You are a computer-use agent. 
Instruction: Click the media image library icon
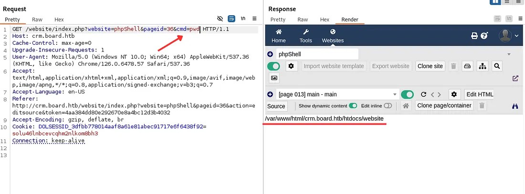pyautogui.click(x=274, y=78)
